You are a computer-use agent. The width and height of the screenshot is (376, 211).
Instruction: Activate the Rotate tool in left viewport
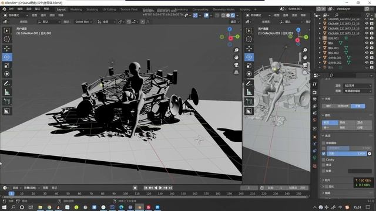coord(6,57)
